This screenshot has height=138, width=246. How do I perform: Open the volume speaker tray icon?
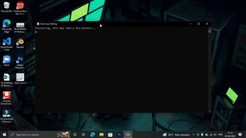point(215,135)
